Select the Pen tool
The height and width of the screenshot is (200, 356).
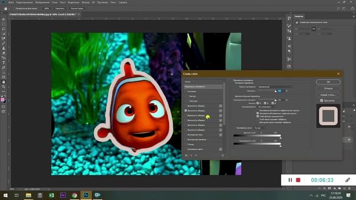pyautogui.click(x=4, y=67)
